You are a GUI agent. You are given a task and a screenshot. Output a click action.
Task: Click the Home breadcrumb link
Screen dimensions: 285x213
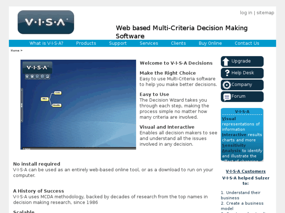[x=15, y=50]
